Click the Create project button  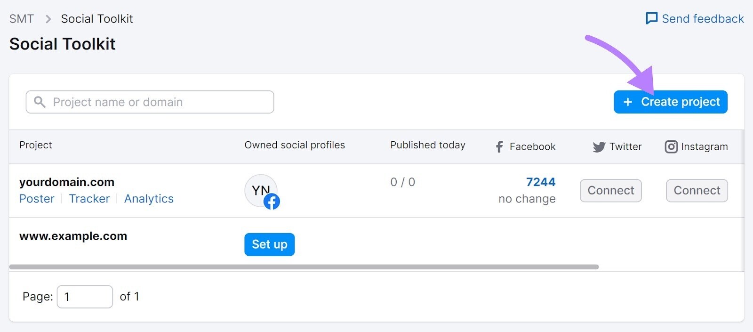(x=670, y=102)
